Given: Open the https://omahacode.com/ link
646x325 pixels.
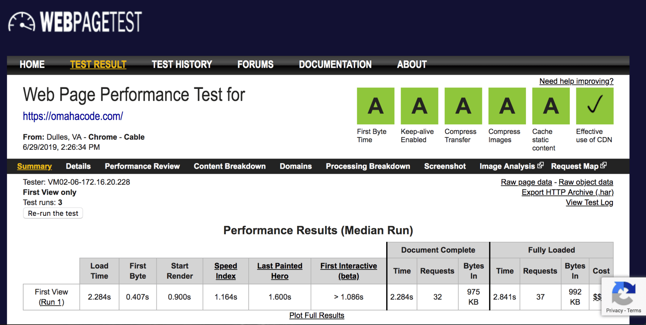Looking at the screenshot, I should pyautogui.click(x=73, y=116).
